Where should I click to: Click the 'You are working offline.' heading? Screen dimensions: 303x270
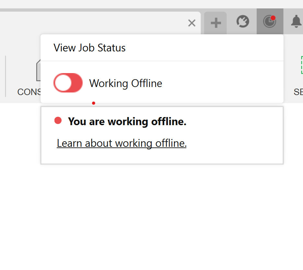(127, 122)
